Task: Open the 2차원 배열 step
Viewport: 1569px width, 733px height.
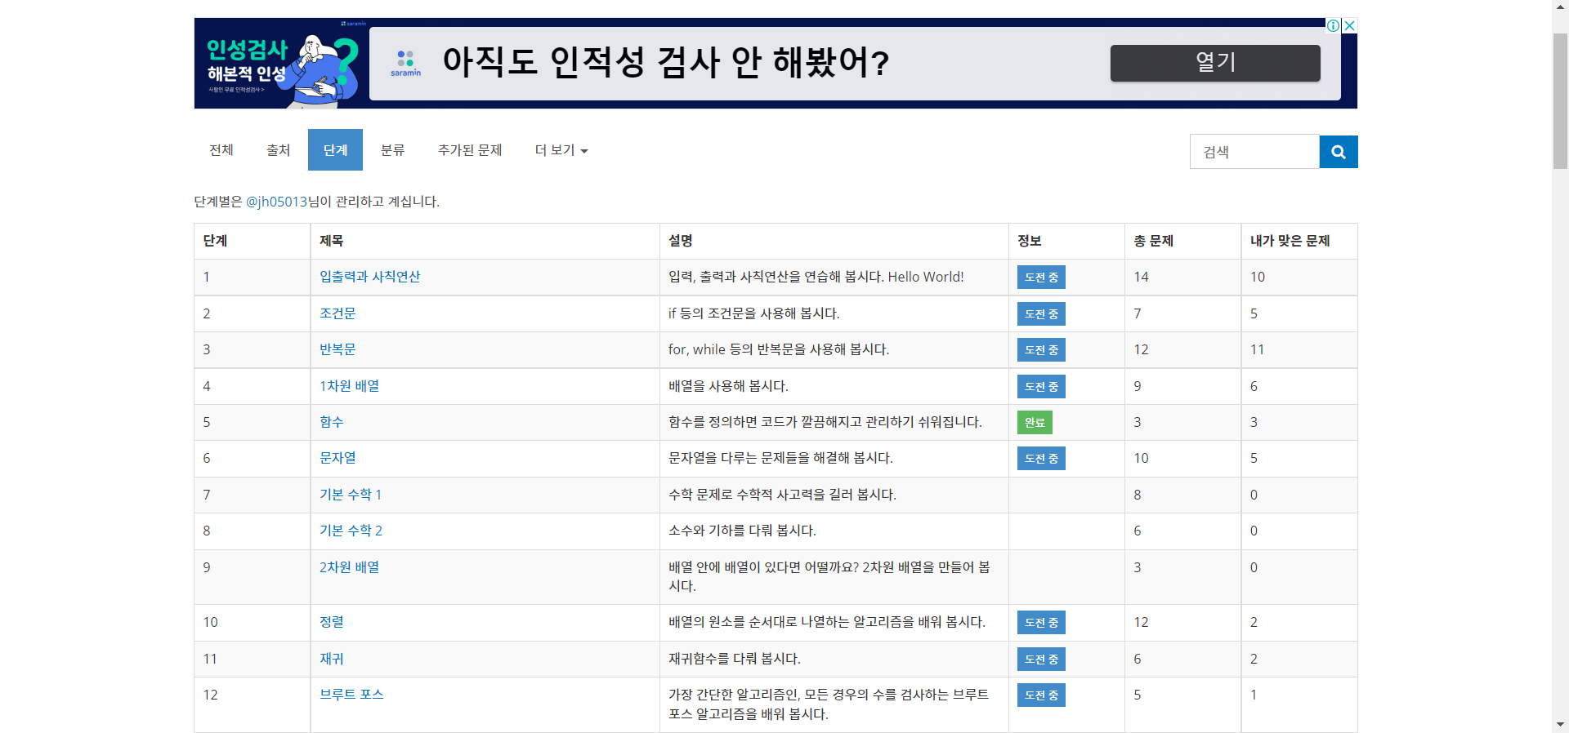Action: click(x=349, y=567)
